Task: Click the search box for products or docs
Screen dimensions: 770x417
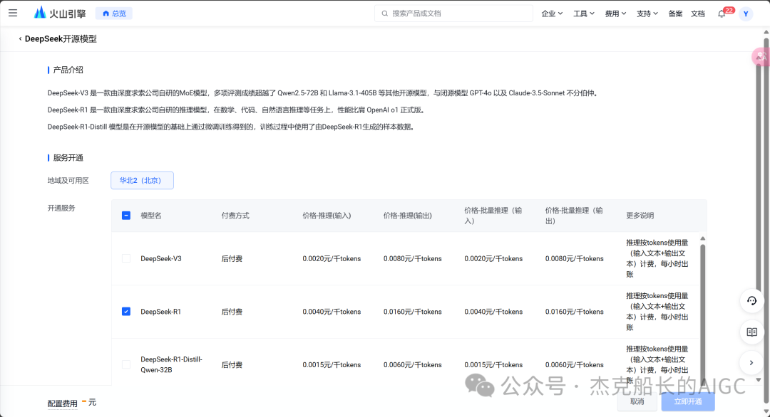Action: click(453, 14)
